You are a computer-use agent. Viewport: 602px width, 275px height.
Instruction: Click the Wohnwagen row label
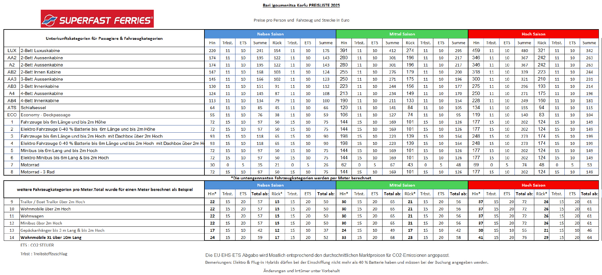[x=32, y=216]
